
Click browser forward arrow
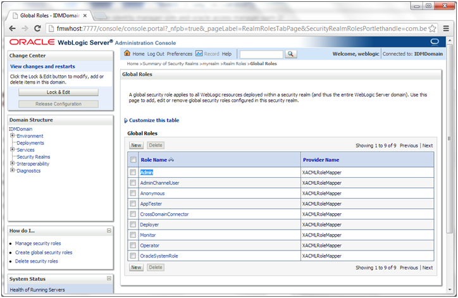(25, 28)
